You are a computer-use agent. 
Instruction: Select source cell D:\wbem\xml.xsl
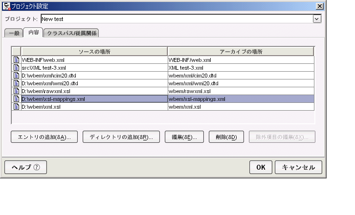94,107
